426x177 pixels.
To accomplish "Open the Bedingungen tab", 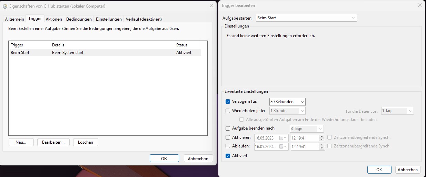I will click(x=79, y=19).
